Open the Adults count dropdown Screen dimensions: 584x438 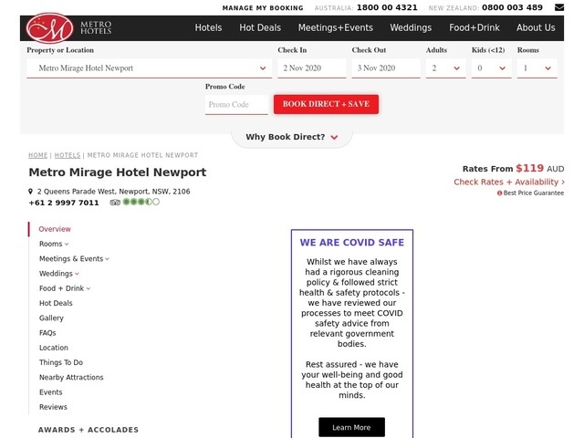pyautogui.click(x=446, y=68)
